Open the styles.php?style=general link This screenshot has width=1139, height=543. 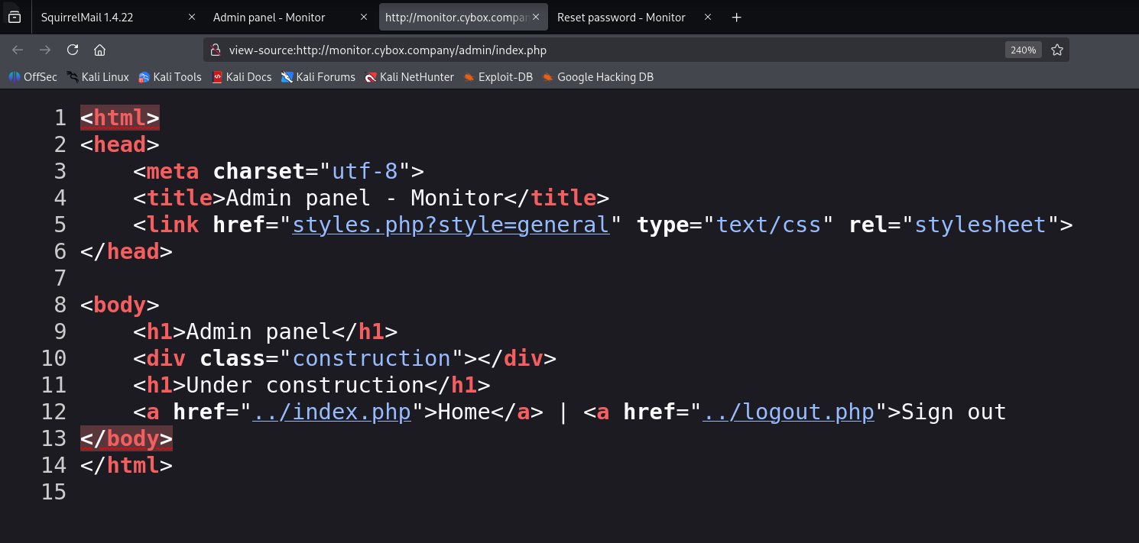click(x=450, y=225)
